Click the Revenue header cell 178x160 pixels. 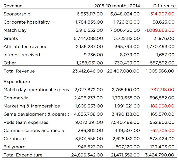click(13, 6)
